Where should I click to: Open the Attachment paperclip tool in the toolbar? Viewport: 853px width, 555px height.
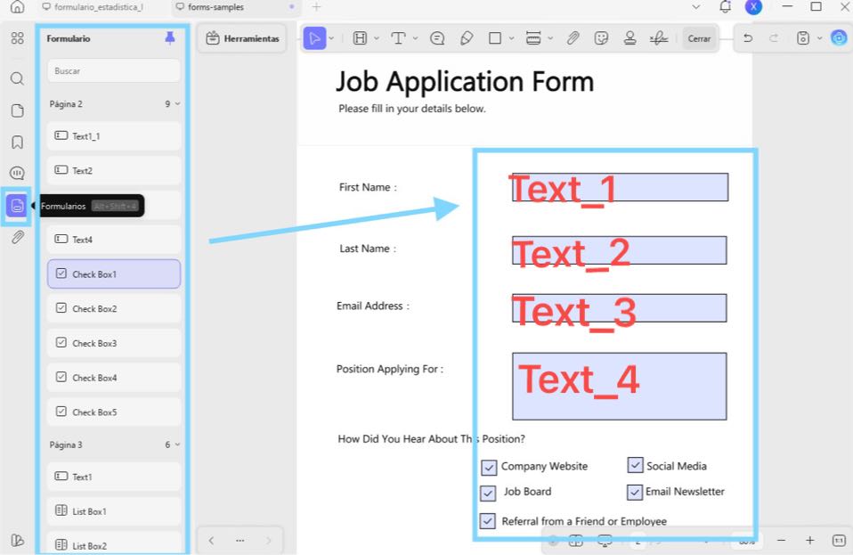click(x=573, y=37)
